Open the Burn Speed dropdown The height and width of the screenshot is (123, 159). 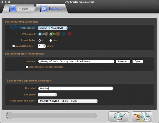coord(47,95)
